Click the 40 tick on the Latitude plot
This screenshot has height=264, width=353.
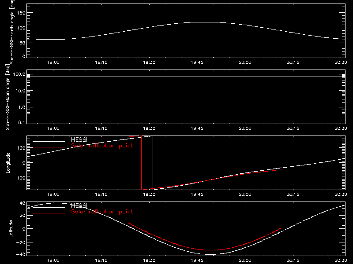pyautogui.click(x=23, y=203)
